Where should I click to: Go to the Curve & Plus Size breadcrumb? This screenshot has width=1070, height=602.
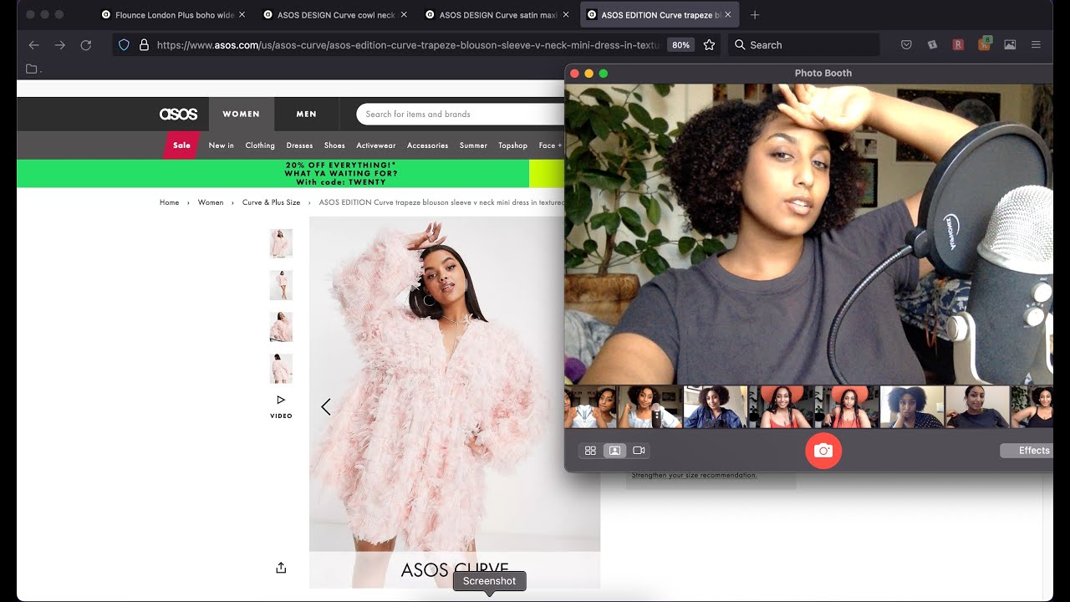coord(271,202)
